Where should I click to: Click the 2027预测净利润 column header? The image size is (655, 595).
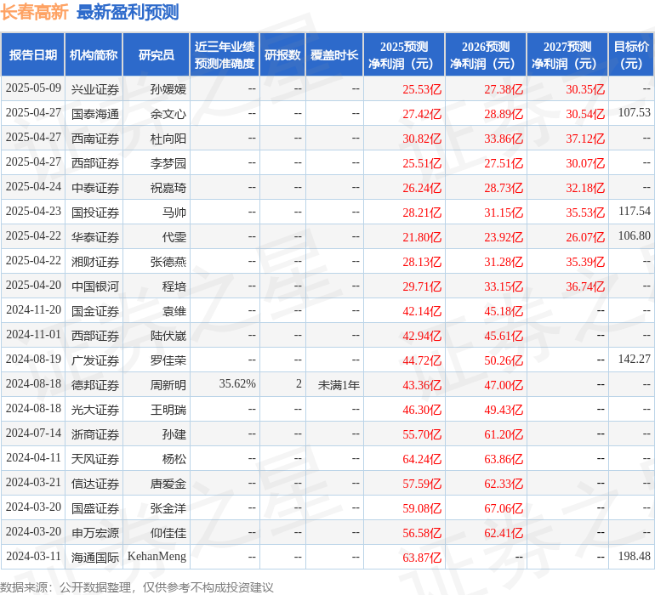pyautogui.click(x=567, y=55)
